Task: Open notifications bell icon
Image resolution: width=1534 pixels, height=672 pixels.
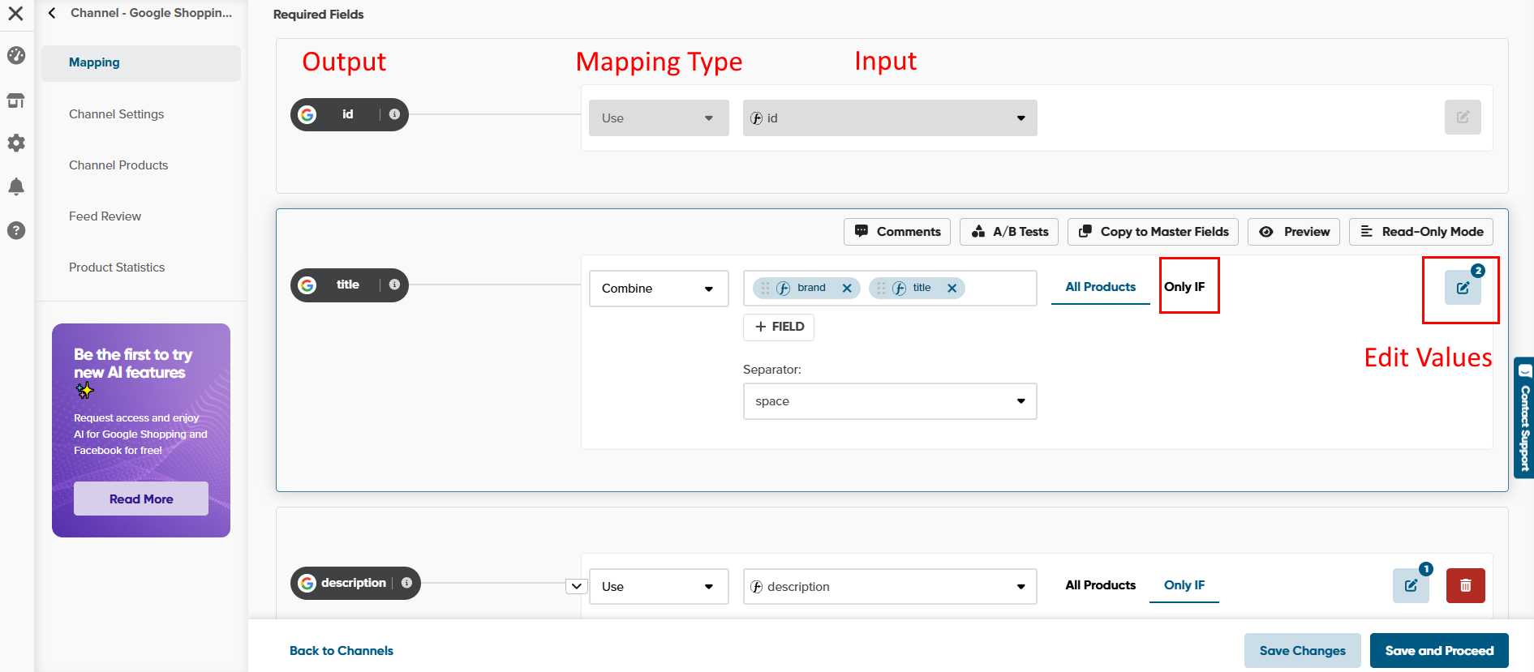Action: click(x=16, y=186)
